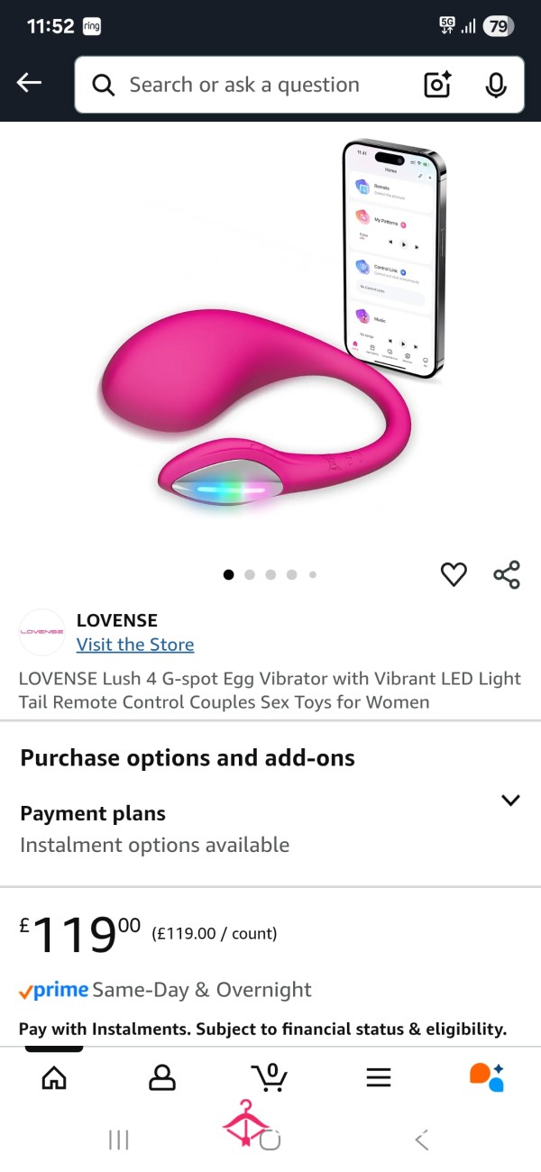Tap the microphone voice search icon

495,85
